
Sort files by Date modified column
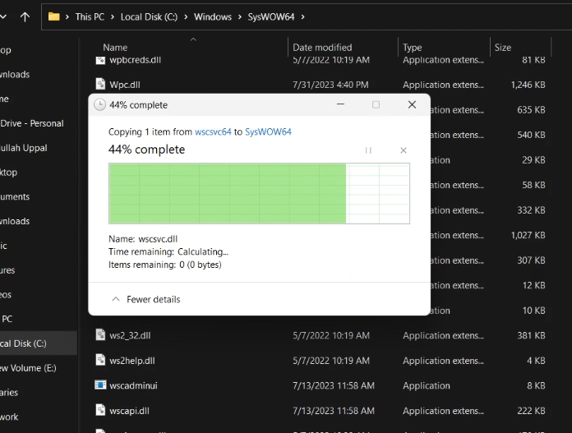pos(322,48)
